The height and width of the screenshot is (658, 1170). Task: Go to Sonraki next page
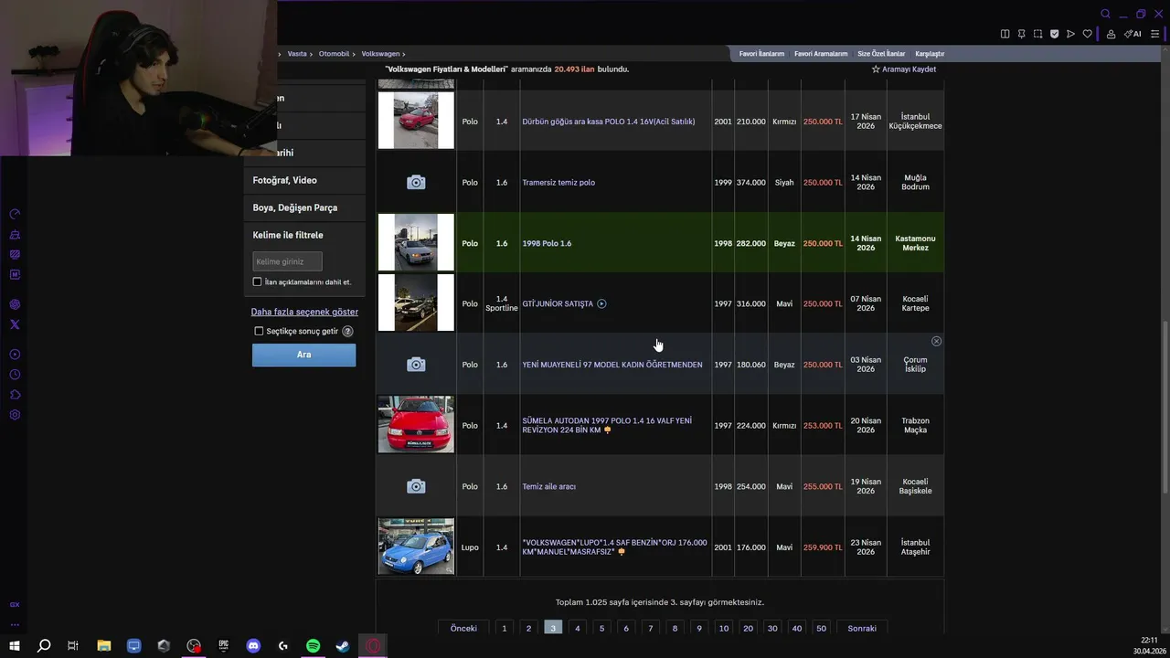(862, 628)
